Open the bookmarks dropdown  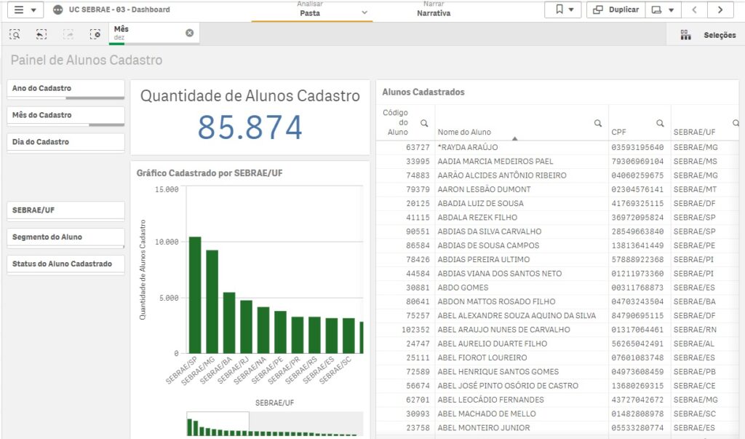coord(564,9)
